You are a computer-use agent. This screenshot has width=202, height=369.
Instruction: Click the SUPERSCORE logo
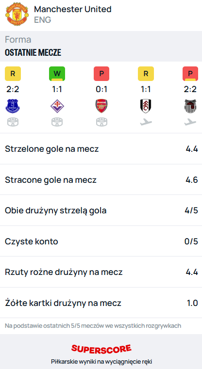(x=101, y=349)
